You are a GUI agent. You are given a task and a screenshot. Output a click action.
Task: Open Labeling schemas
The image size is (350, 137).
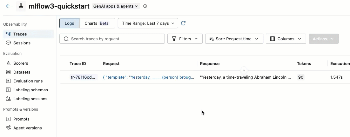[30, 90]
